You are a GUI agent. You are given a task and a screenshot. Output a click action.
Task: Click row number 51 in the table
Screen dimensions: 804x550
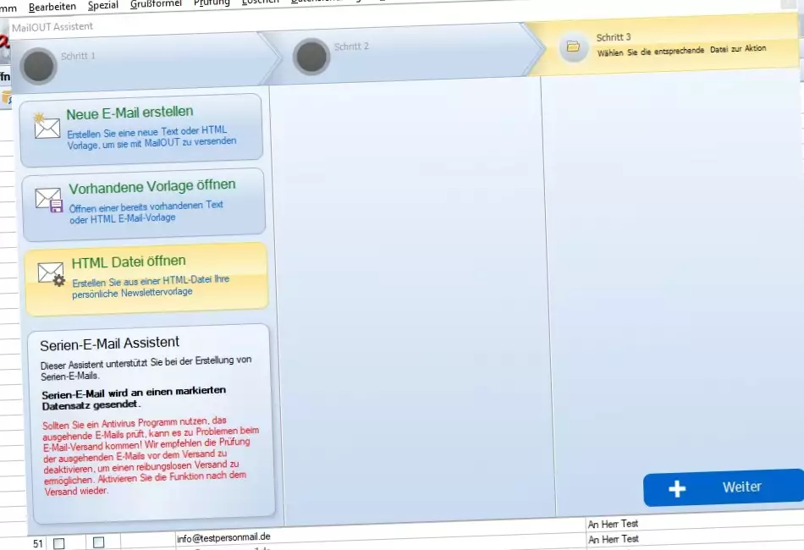point(38,544)
